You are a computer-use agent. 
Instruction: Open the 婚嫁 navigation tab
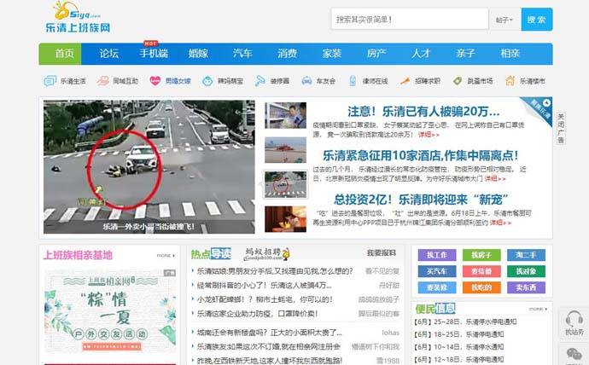click(198, 54)
